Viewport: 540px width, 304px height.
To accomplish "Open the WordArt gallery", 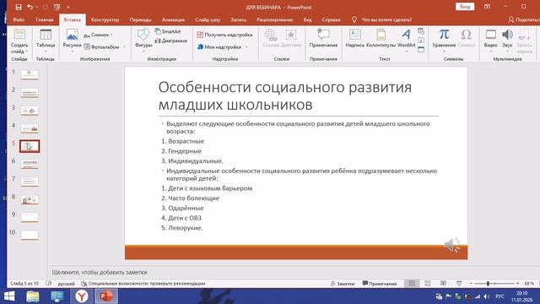I will pyautogui.click(x=406, y=41).
